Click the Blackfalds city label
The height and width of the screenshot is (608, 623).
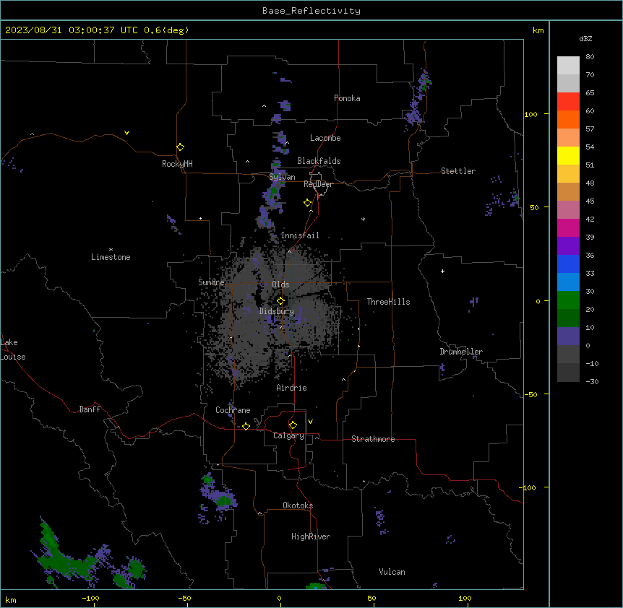point(319,161)
